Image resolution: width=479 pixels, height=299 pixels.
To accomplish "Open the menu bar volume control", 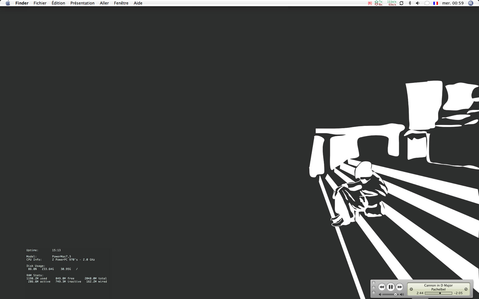I will (x=418, y=3).
